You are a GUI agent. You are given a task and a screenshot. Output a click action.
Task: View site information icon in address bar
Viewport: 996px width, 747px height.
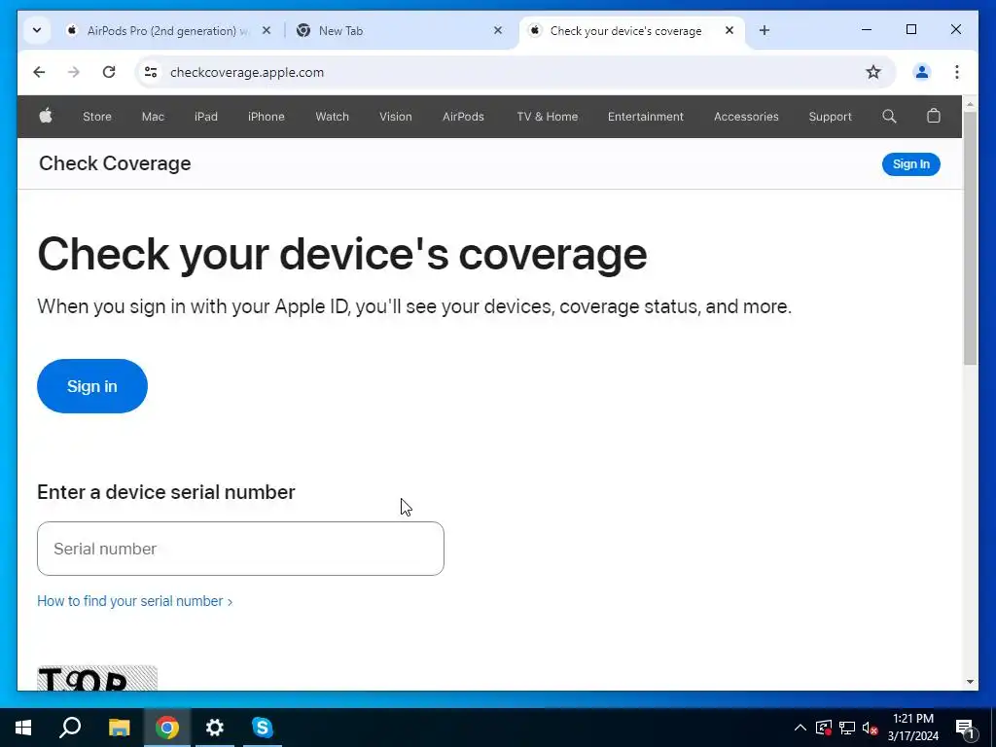click(151, 72)
